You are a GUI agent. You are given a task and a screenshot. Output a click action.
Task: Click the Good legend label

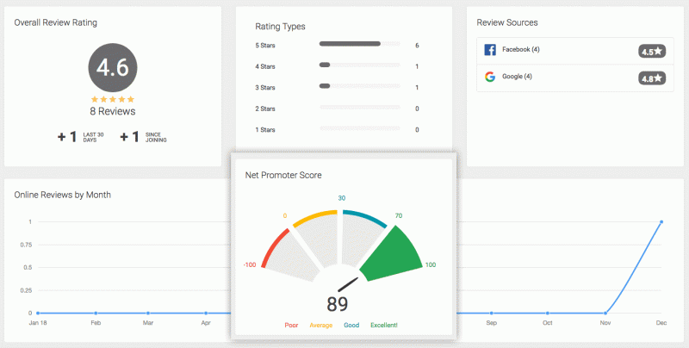[x=351, y=325]
